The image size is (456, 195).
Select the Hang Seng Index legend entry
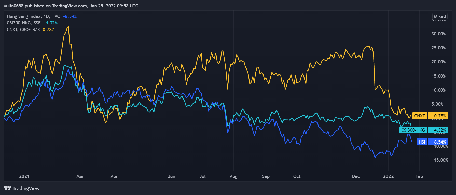pos(33,16)
